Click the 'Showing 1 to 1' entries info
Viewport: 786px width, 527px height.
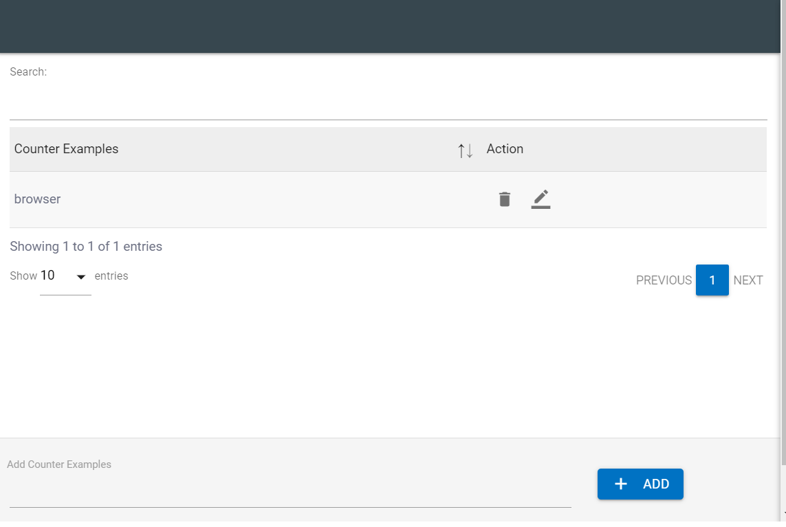86,247
